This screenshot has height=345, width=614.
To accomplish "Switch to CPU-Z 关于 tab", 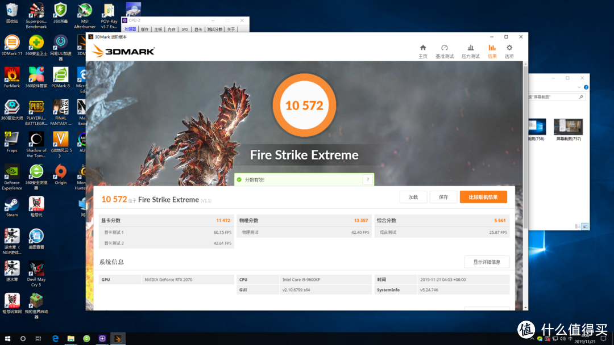I will coord(231,30).
